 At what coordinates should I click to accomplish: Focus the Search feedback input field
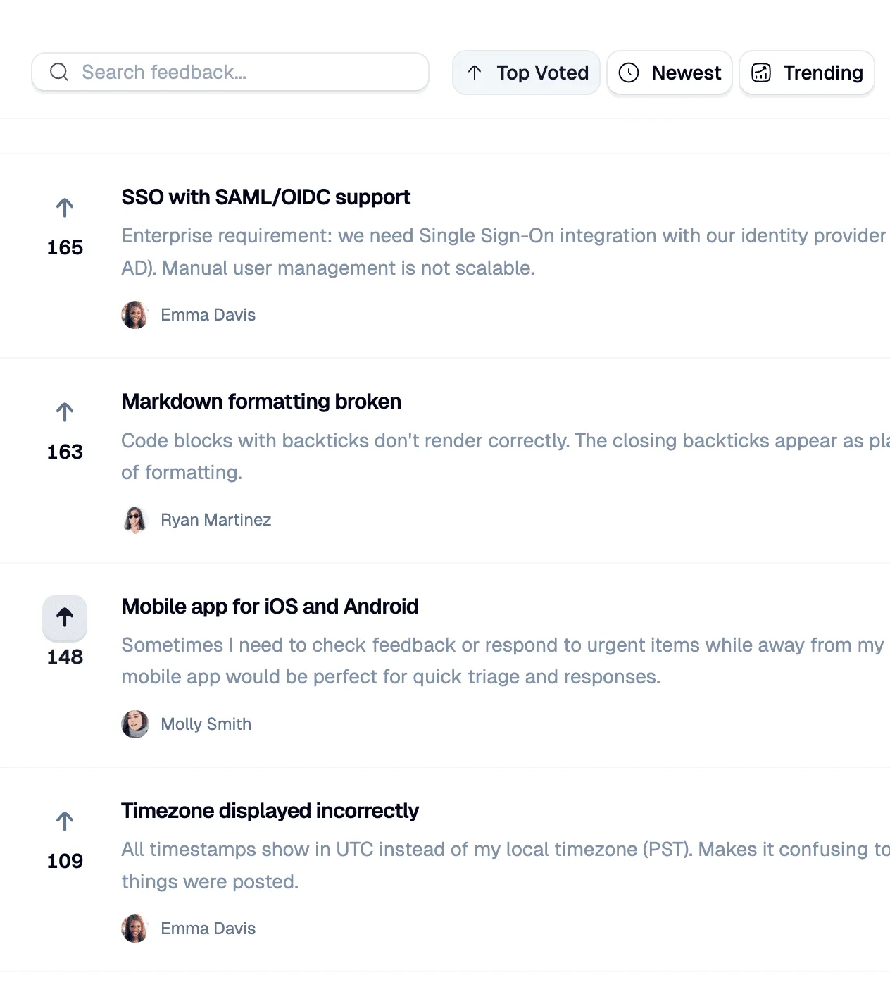coord(230,72)
